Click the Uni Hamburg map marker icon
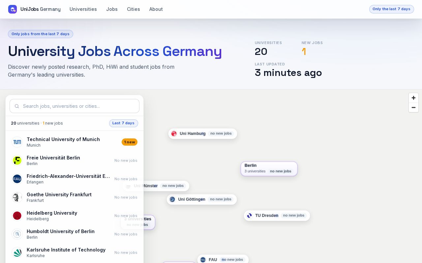The height and width of the screenshot is (263, 422). click(174, 133)
